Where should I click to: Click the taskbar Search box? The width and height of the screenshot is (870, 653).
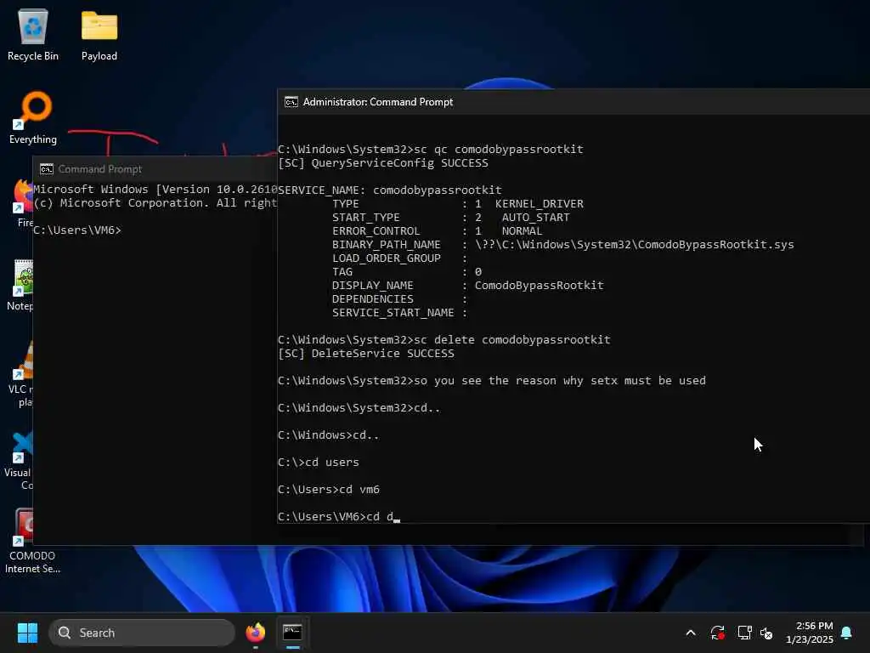click(x=142, y=633)
